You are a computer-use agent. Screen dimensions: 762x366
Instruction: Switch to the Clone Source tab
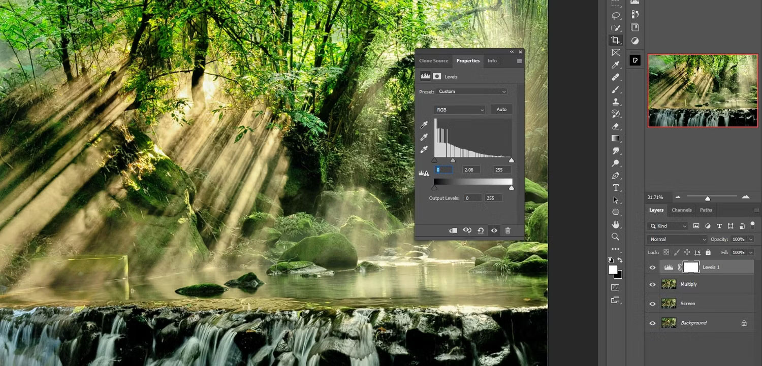pos(433,61)
